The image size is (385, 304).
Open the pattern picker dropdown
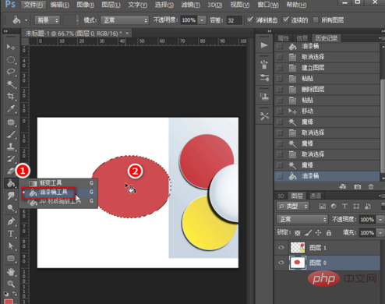[77, 20]
